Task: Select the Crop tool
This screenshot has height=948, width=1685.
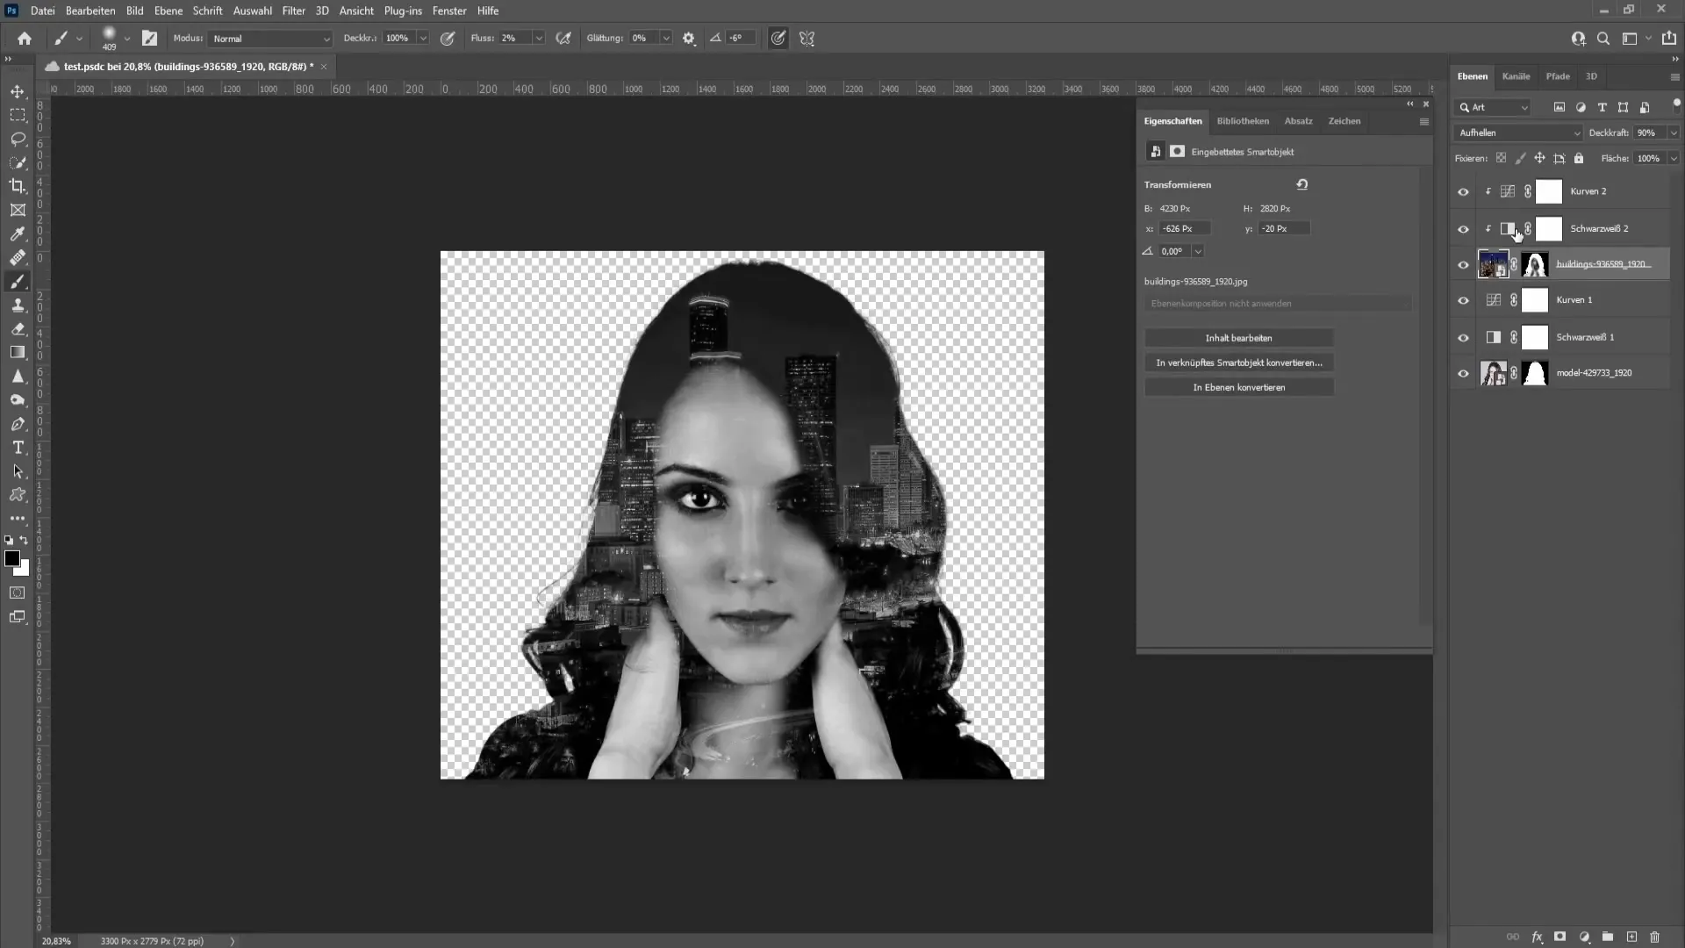Action: coord(18,185)
